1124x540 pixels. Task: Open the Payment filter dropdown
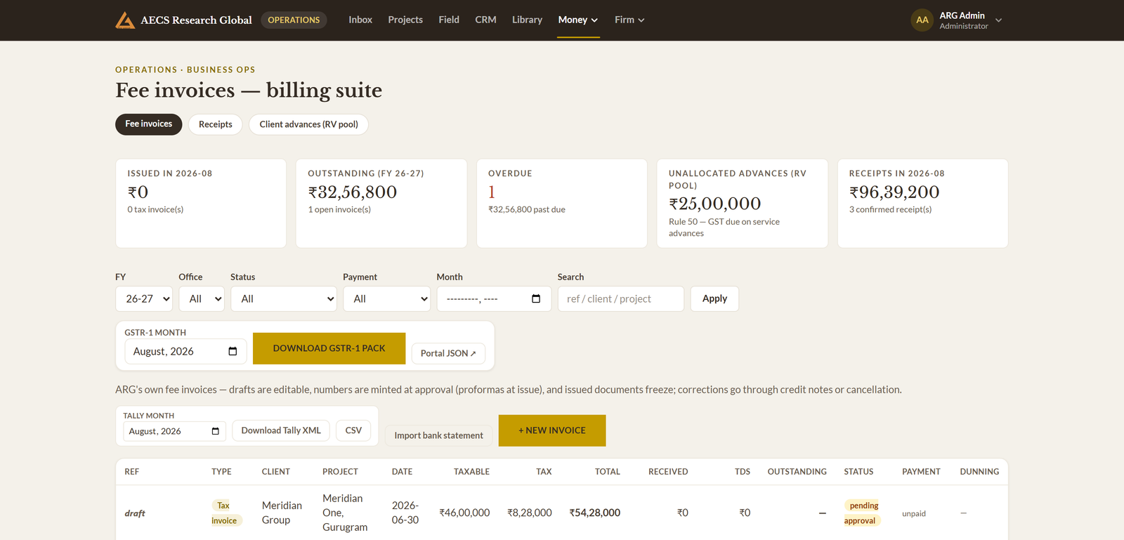click(386, 299)
